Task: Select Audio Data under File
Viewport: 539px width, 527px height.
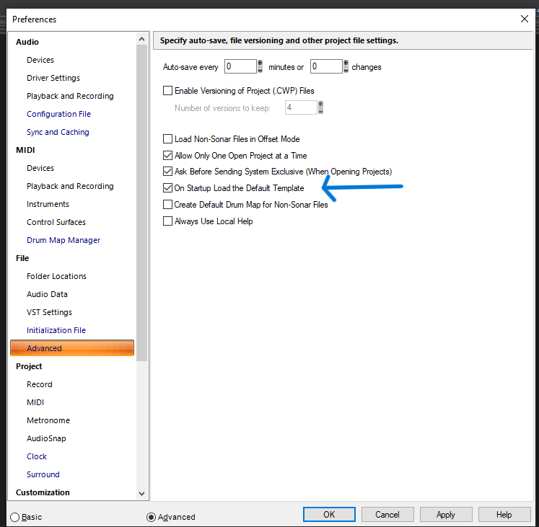Action: [47, 294]
